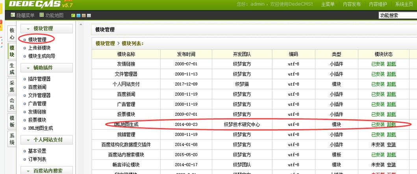This screenshot has height=174, width=417.
Task: Switch to the brown skin swatch
Action: tap(84, 16)
